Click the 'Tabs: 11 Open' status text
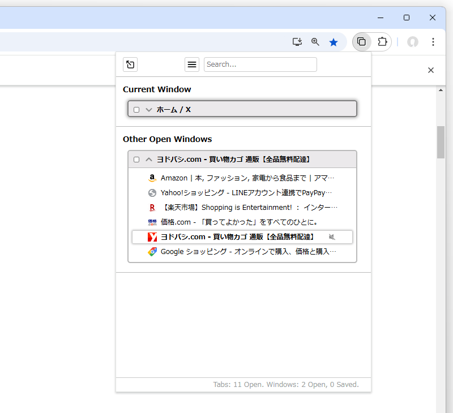This screenshot has width=453, height=413. [x=238, y=384]
